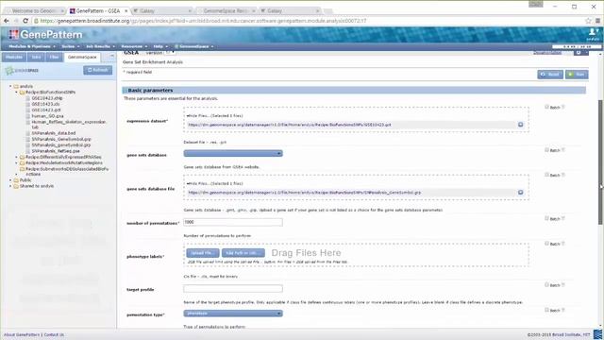This screenshot has width=604, height=340.
Task: Open Modules & Pipelines menu
Action: 32,46
